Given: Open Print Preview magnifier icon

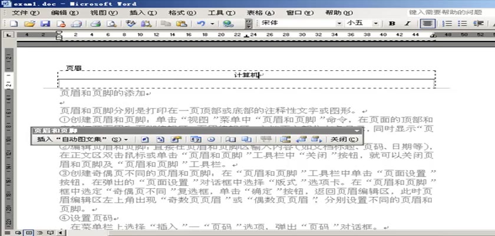Looking at the screenshot, I should click(x=111, y=24).
